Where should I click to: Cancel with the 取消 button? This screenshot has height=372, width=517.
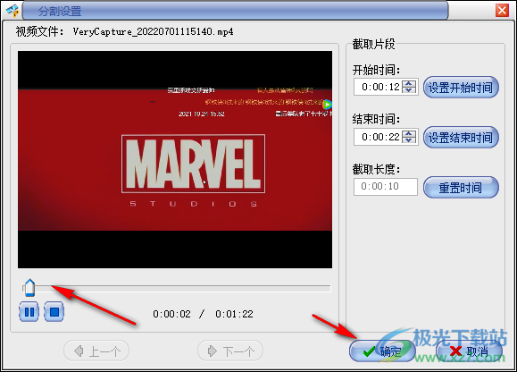click(x=469, y=351)
